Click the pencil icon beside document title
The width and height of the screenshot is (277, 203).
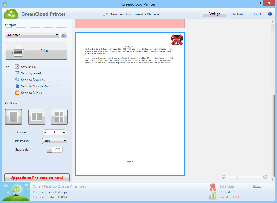pos(105,14)
